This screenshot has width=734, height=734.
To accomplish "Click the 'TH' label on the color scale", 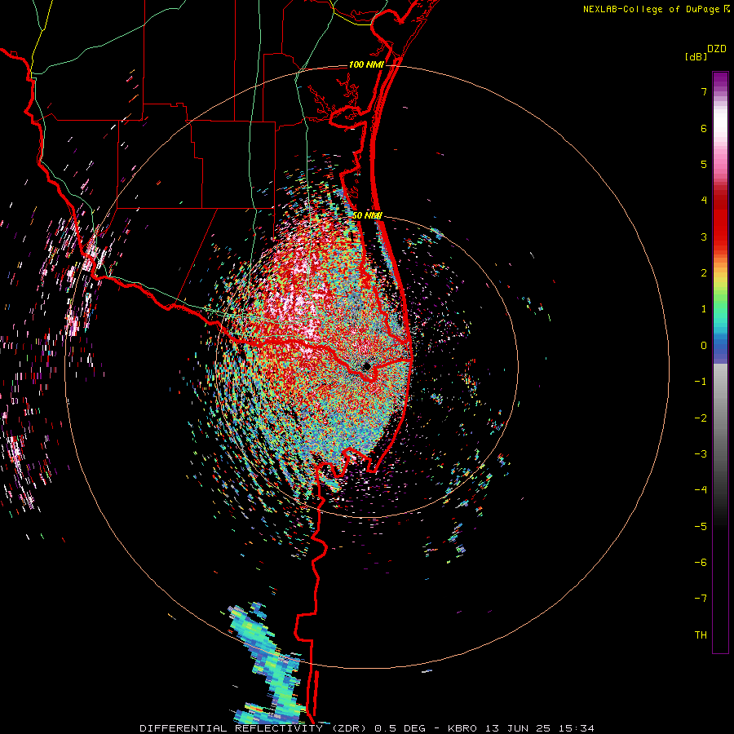I will point(701,635).
